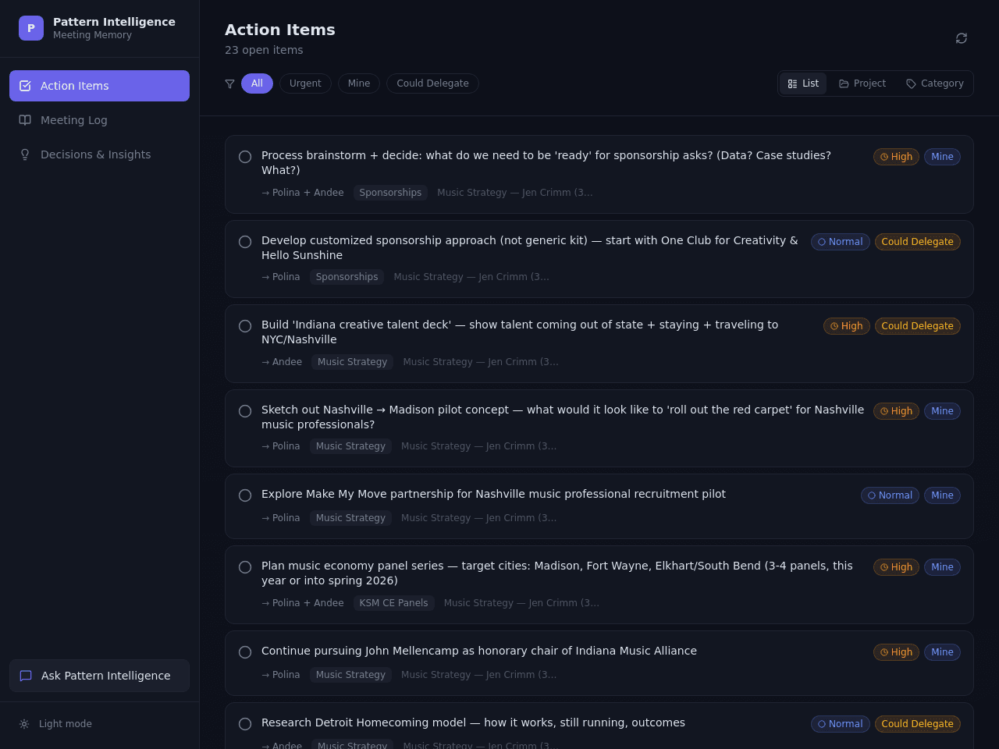This screenshot has width=999, height=749.
Task: Click Could Delegate badge on 'Detroit Homecoming' item
Action: pyautogui.click(x=917, y=724)
